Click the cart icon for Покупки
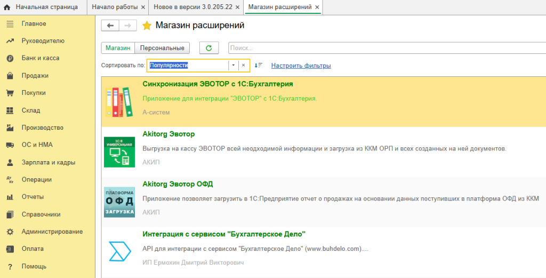The width and height of the screenshot is (546, 278). tap(10, 93)
